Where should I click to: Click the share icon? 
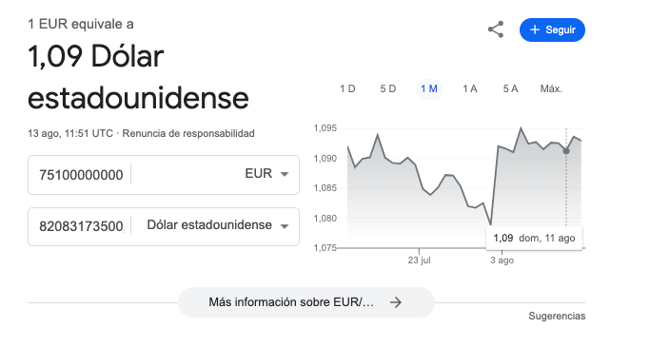[x=496, y=29]
